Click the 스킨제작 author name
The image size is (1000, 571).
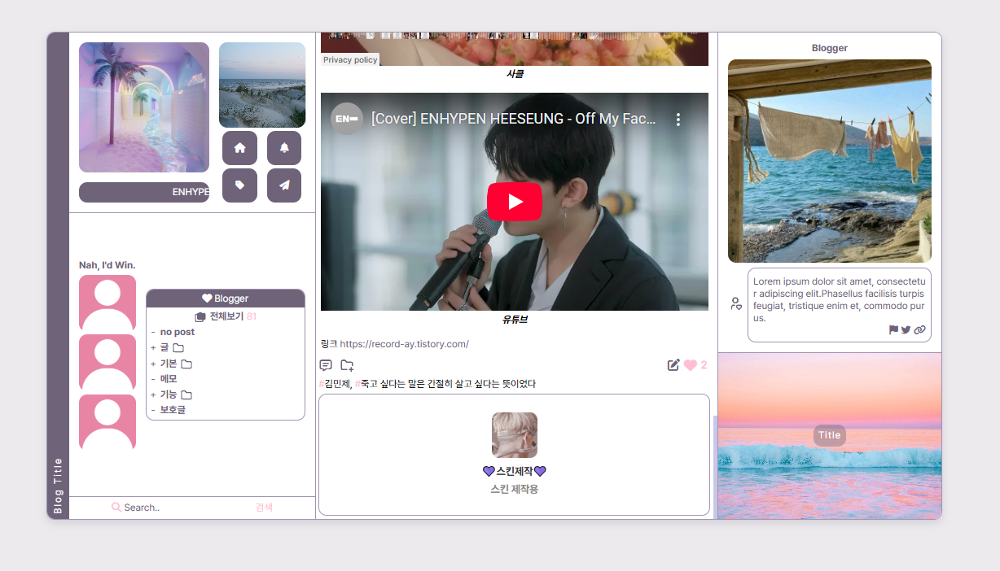pos(515,471)
